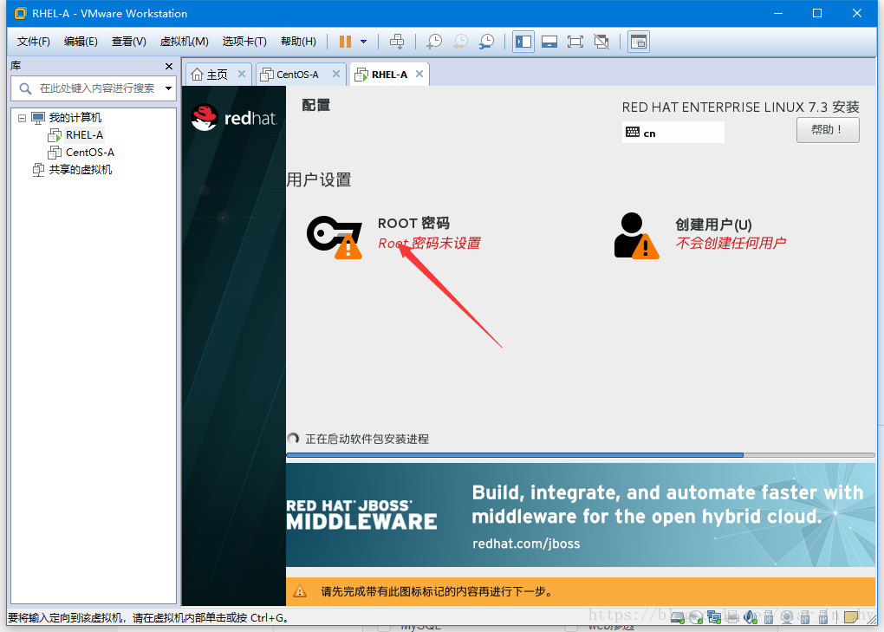This screenshot has height=632, width=884.
Task: Click the warning icon in orange bar
Action: click(x=300, y=591)
